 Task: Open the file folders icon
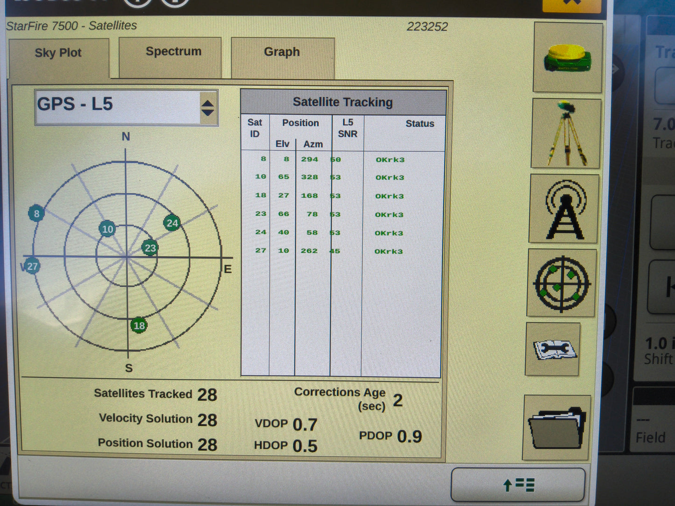(557, 427)
